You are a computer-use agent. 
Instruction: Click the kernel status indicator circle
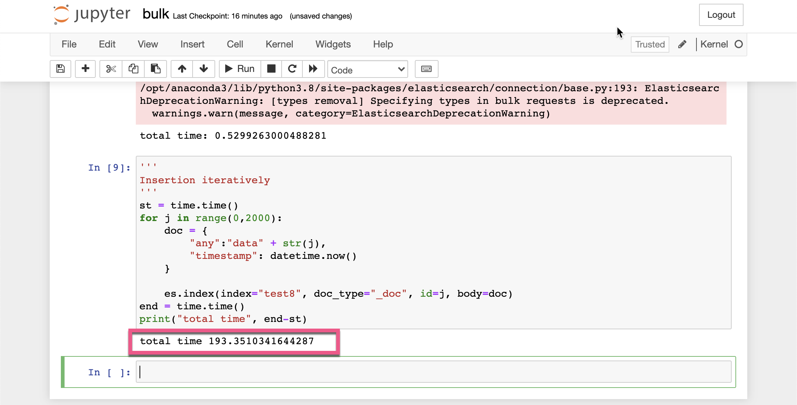pyautogui.click(x=739, y=44)
